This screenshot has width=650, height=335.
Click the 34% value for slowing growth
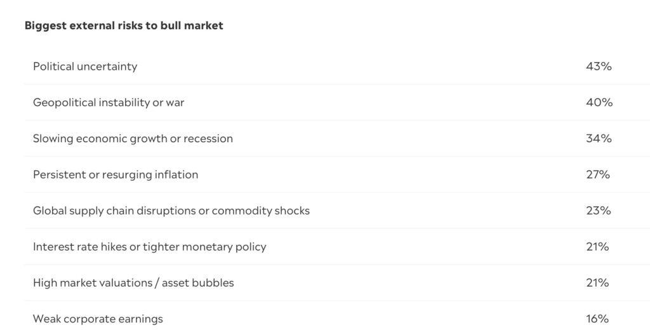click(598, 138)
